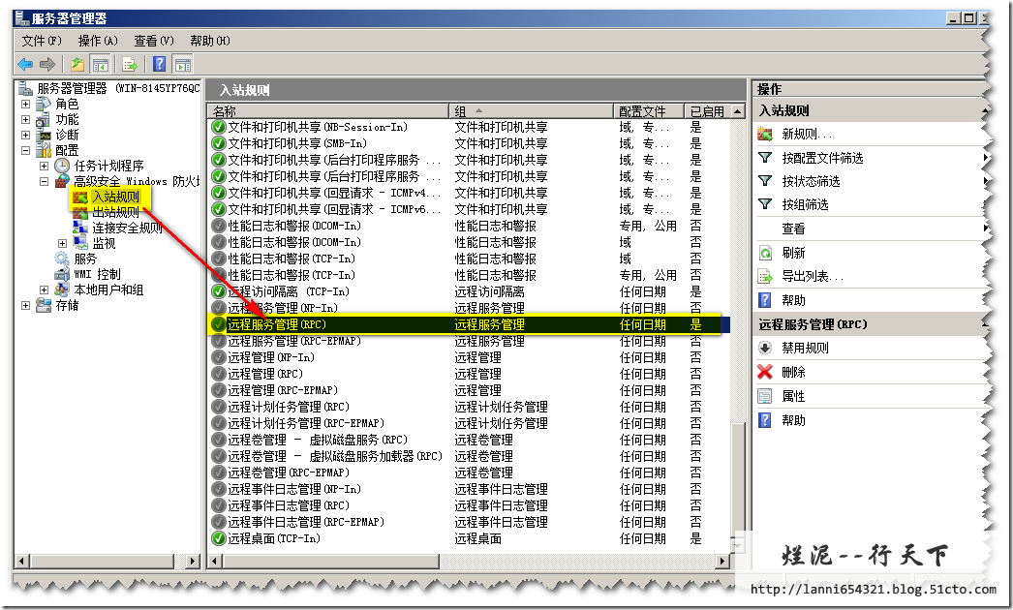Click 新规则 (New Rule) in the actions pane
The height and width of the screenshot is (610, 1013).
click(x=806, y=135)
